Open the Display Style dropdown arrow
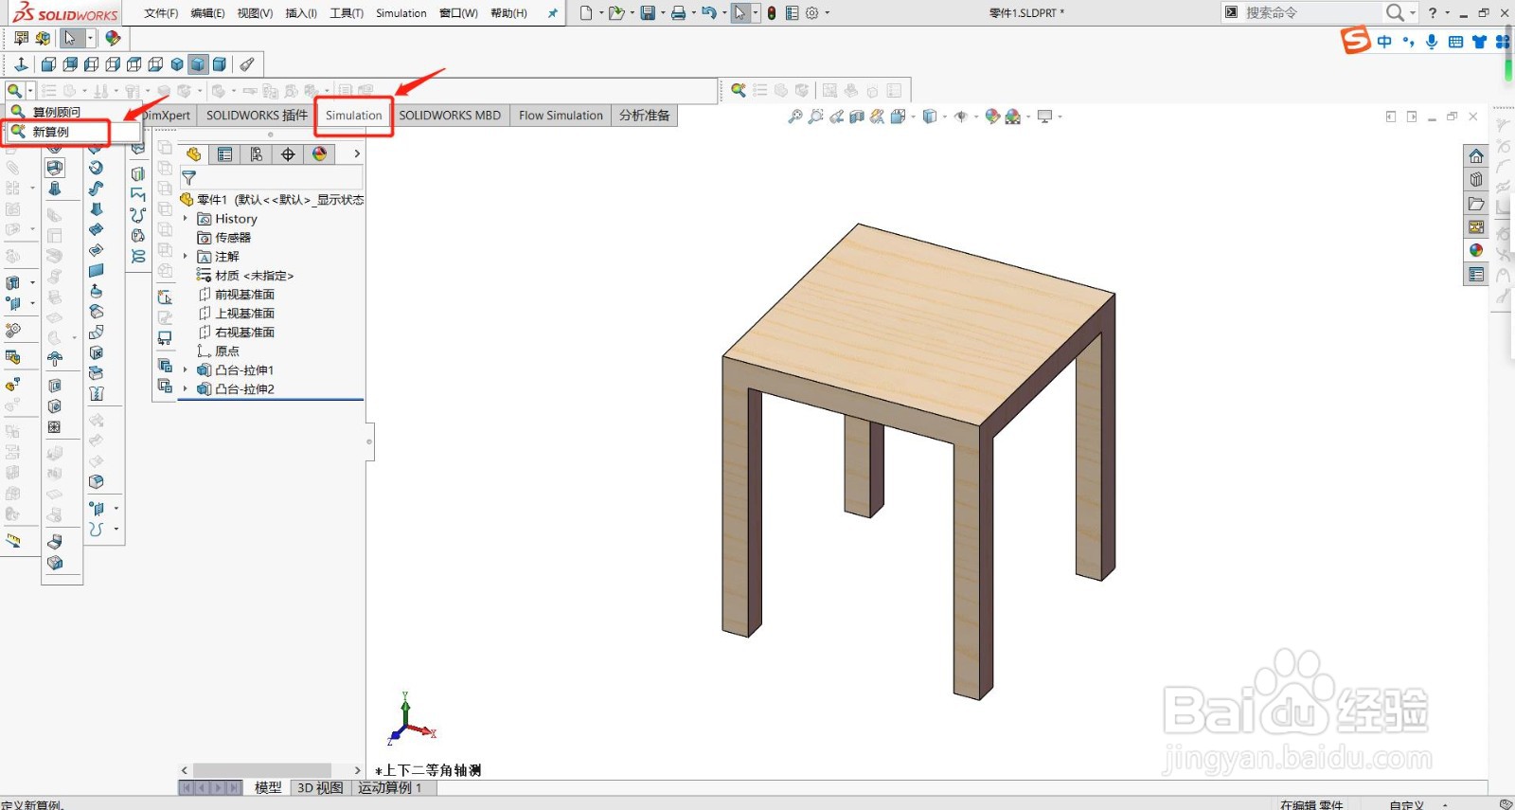1515x810 pixels. point(945,117)
